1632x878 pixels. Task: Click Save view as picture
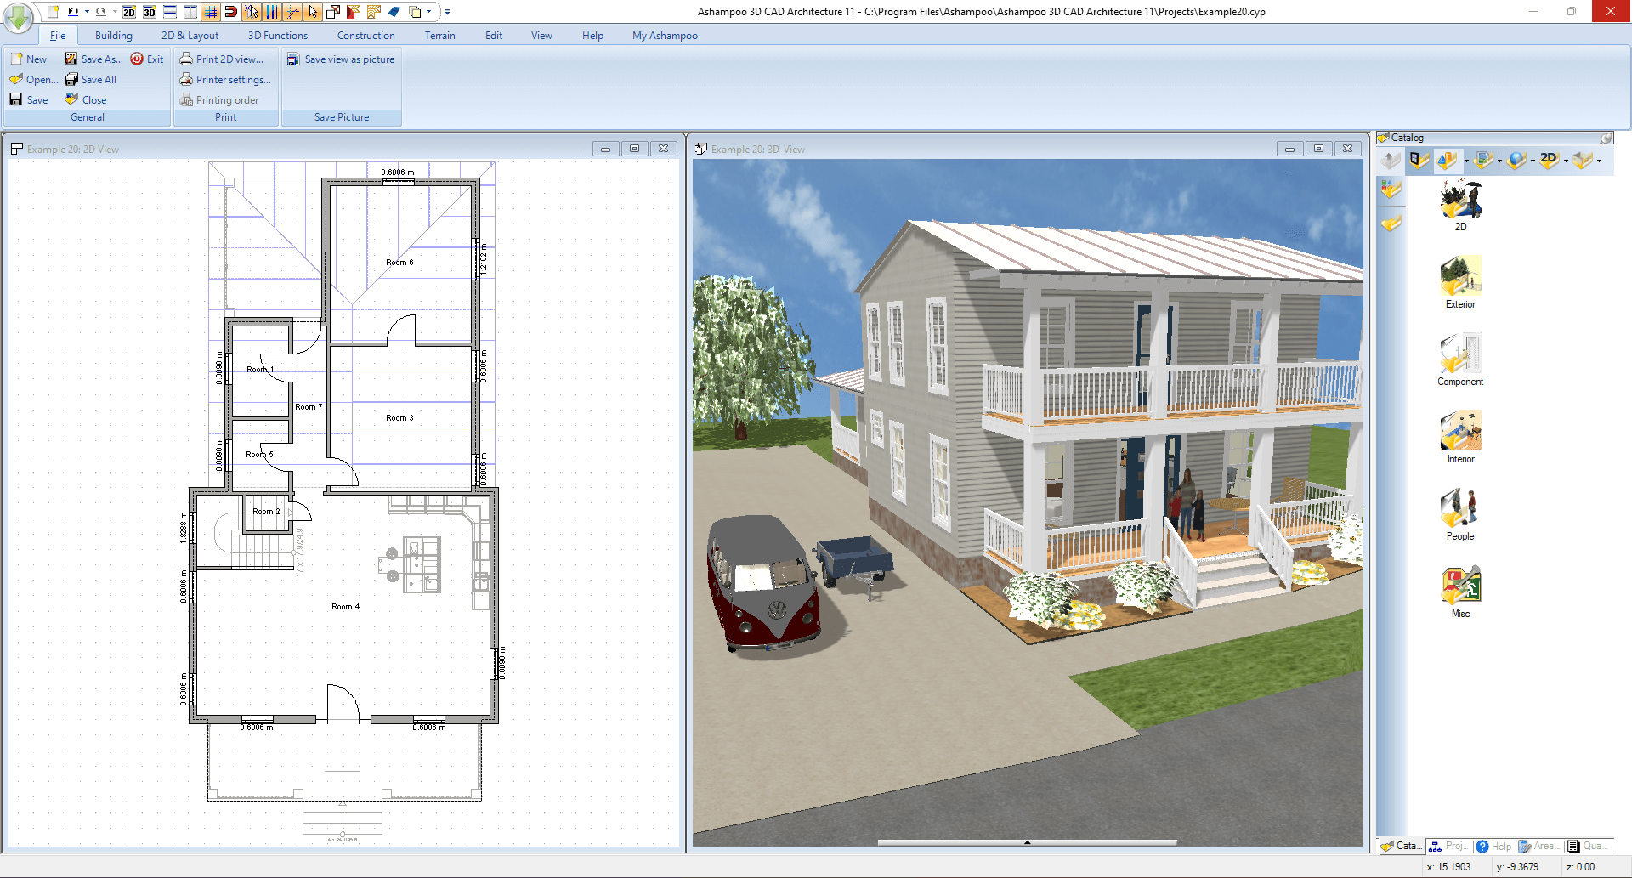pyautogui.click(x=341, y=59)
